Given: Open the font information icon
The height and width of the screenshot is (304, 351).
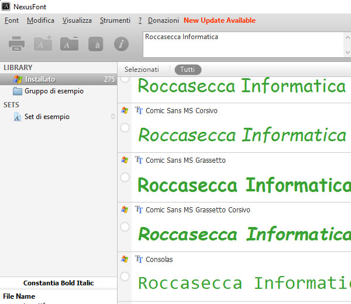Looking at the screenshot, I should pos(121,44).
